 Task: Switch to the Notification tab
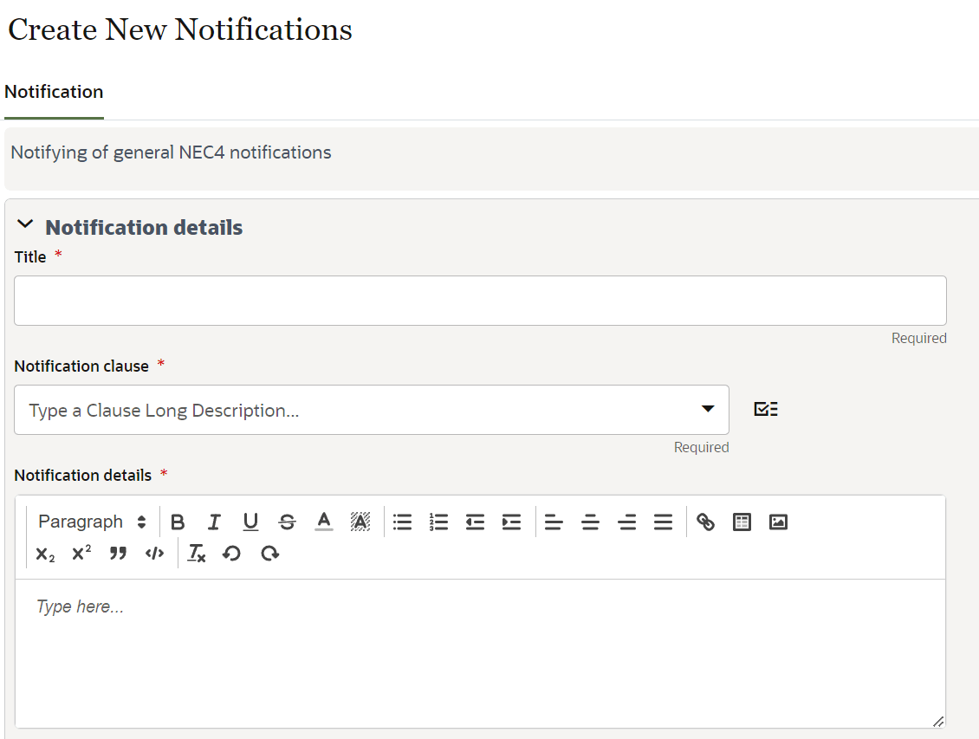(x=54, y=92)
